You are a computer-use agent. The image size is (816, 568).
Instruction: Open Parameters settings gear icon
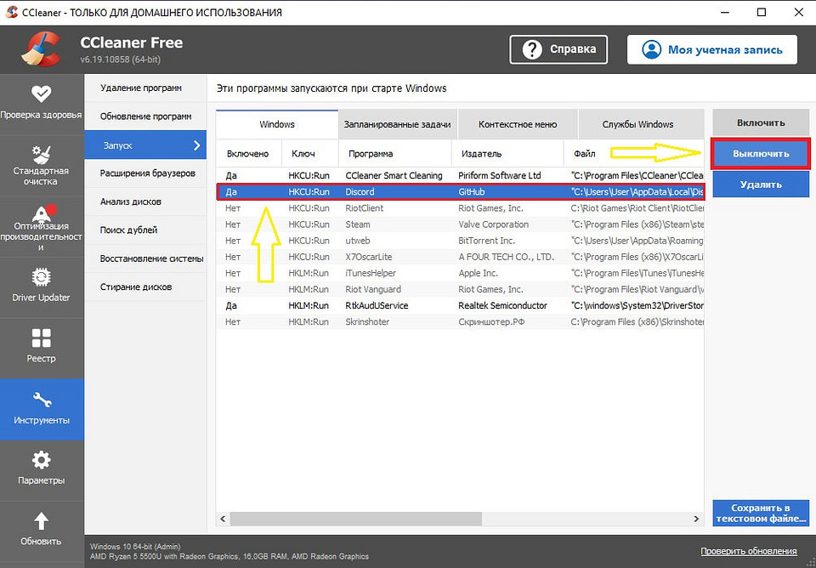pos(42,460)
